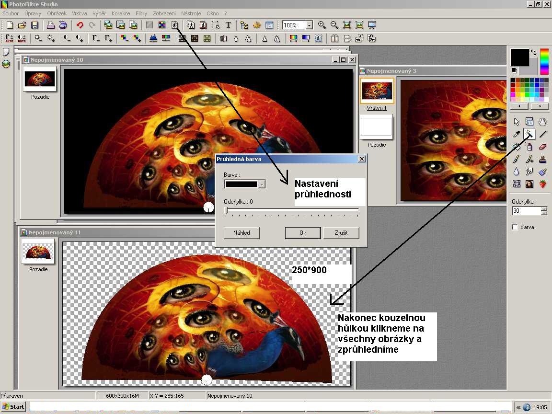Swap foreground and background colors
Screen dimensions: 552x414
pos(533,53)
